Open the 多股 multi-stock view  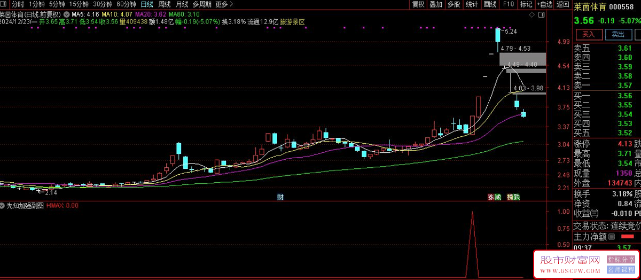pyautogui.click(x=454, y=4)
